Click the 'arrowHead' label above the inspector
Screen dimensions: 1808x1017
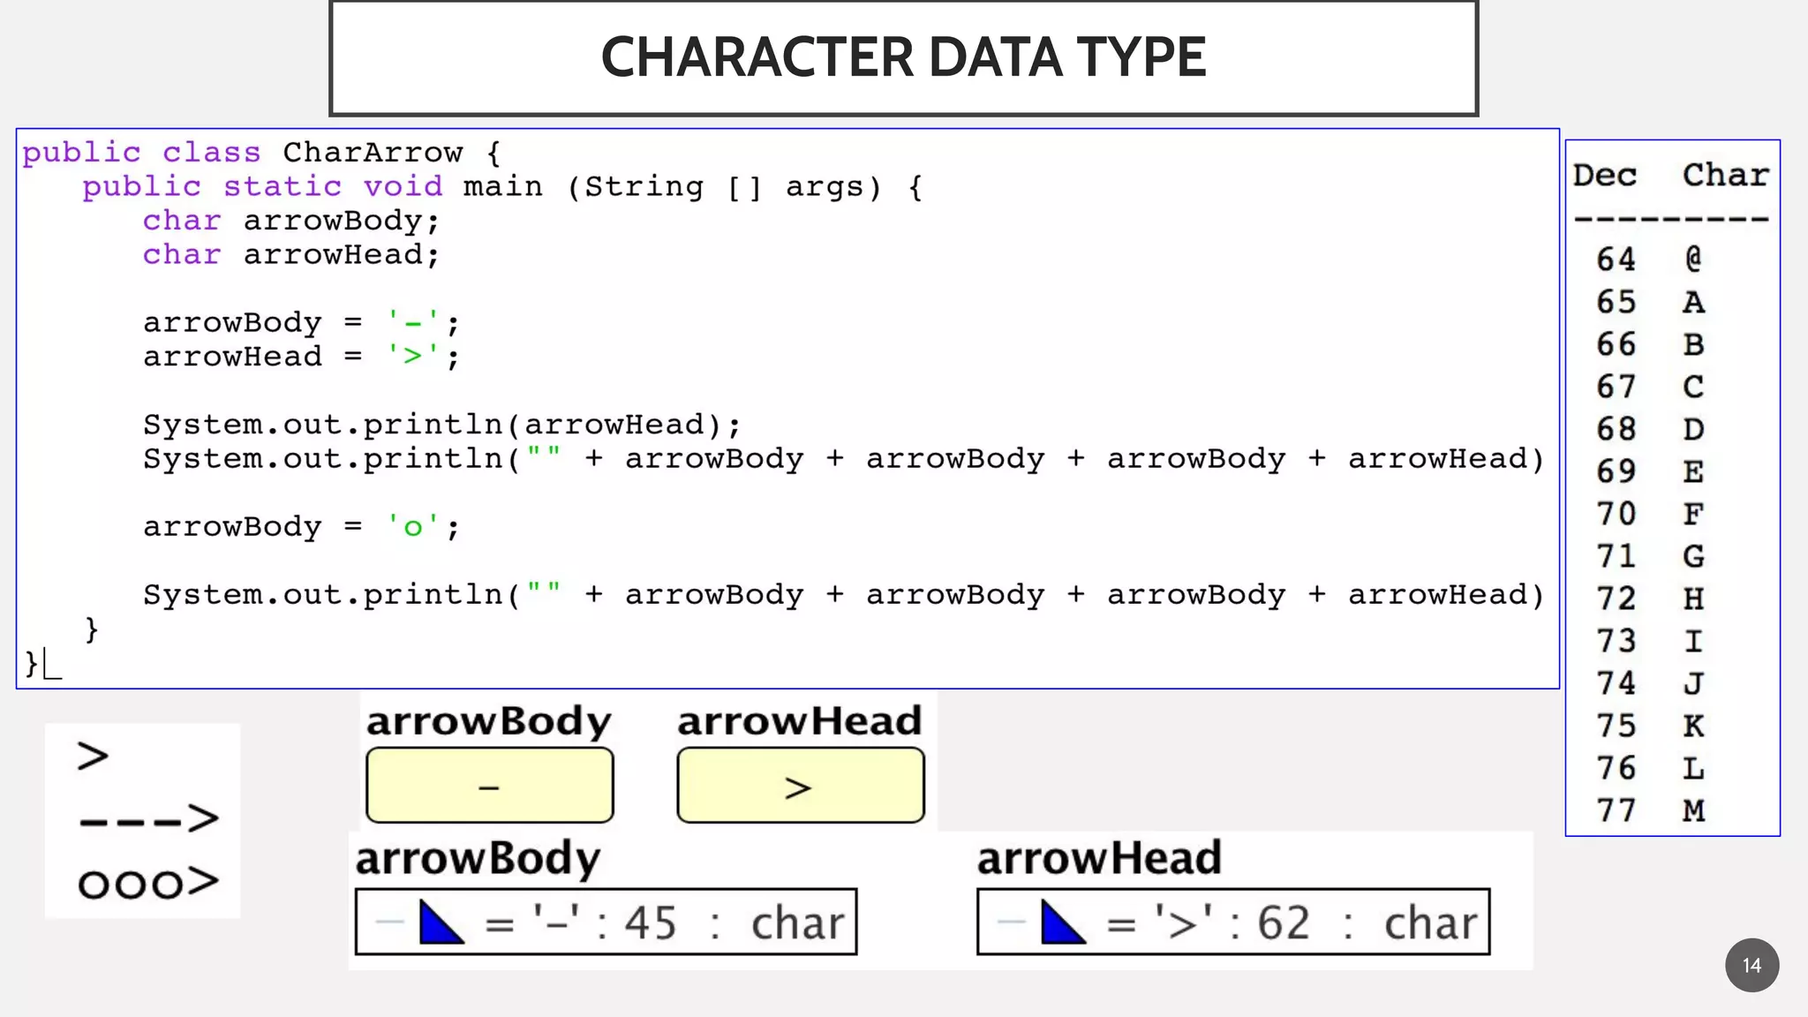click(1099, 857)
